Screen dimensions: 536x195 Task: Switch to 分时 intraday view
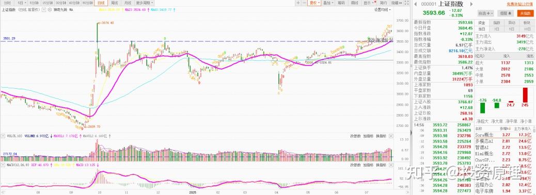click(x=7, y=3)
